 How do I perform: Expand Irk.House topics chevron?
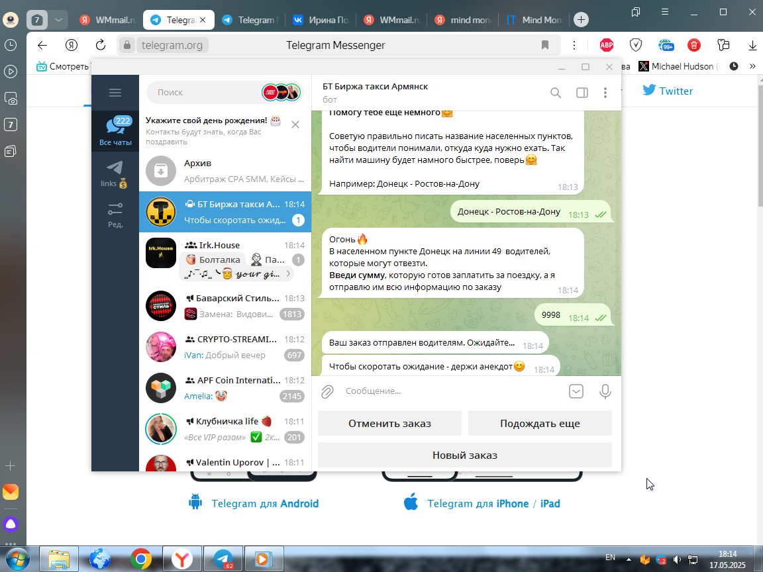[288, 274]
